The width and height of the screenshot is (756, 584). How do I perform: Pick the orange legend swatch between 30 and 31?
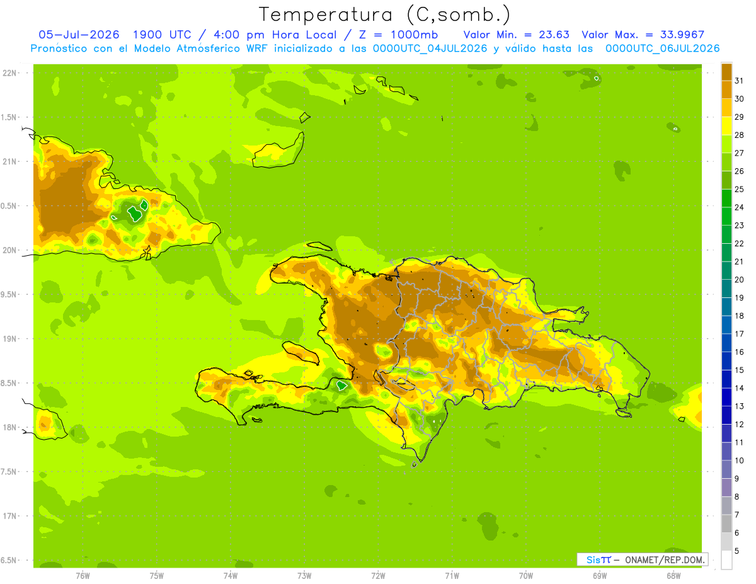pyautogui.click(x=726, y=89)
